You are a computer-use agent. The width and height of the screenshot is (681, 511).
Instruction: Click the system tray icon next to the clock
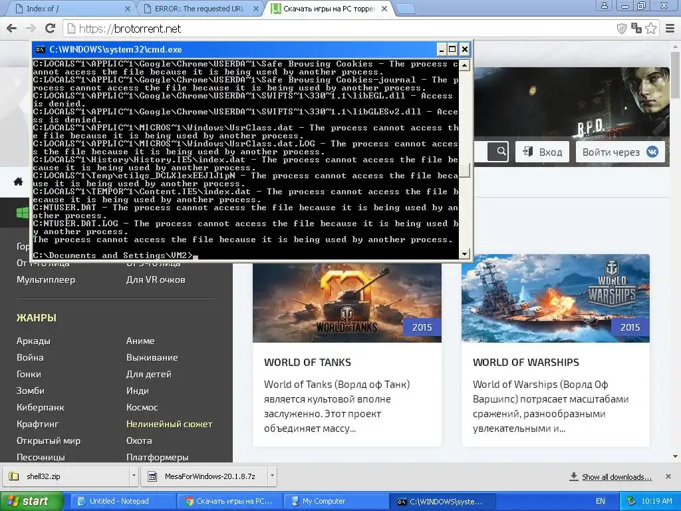point(632,501)
